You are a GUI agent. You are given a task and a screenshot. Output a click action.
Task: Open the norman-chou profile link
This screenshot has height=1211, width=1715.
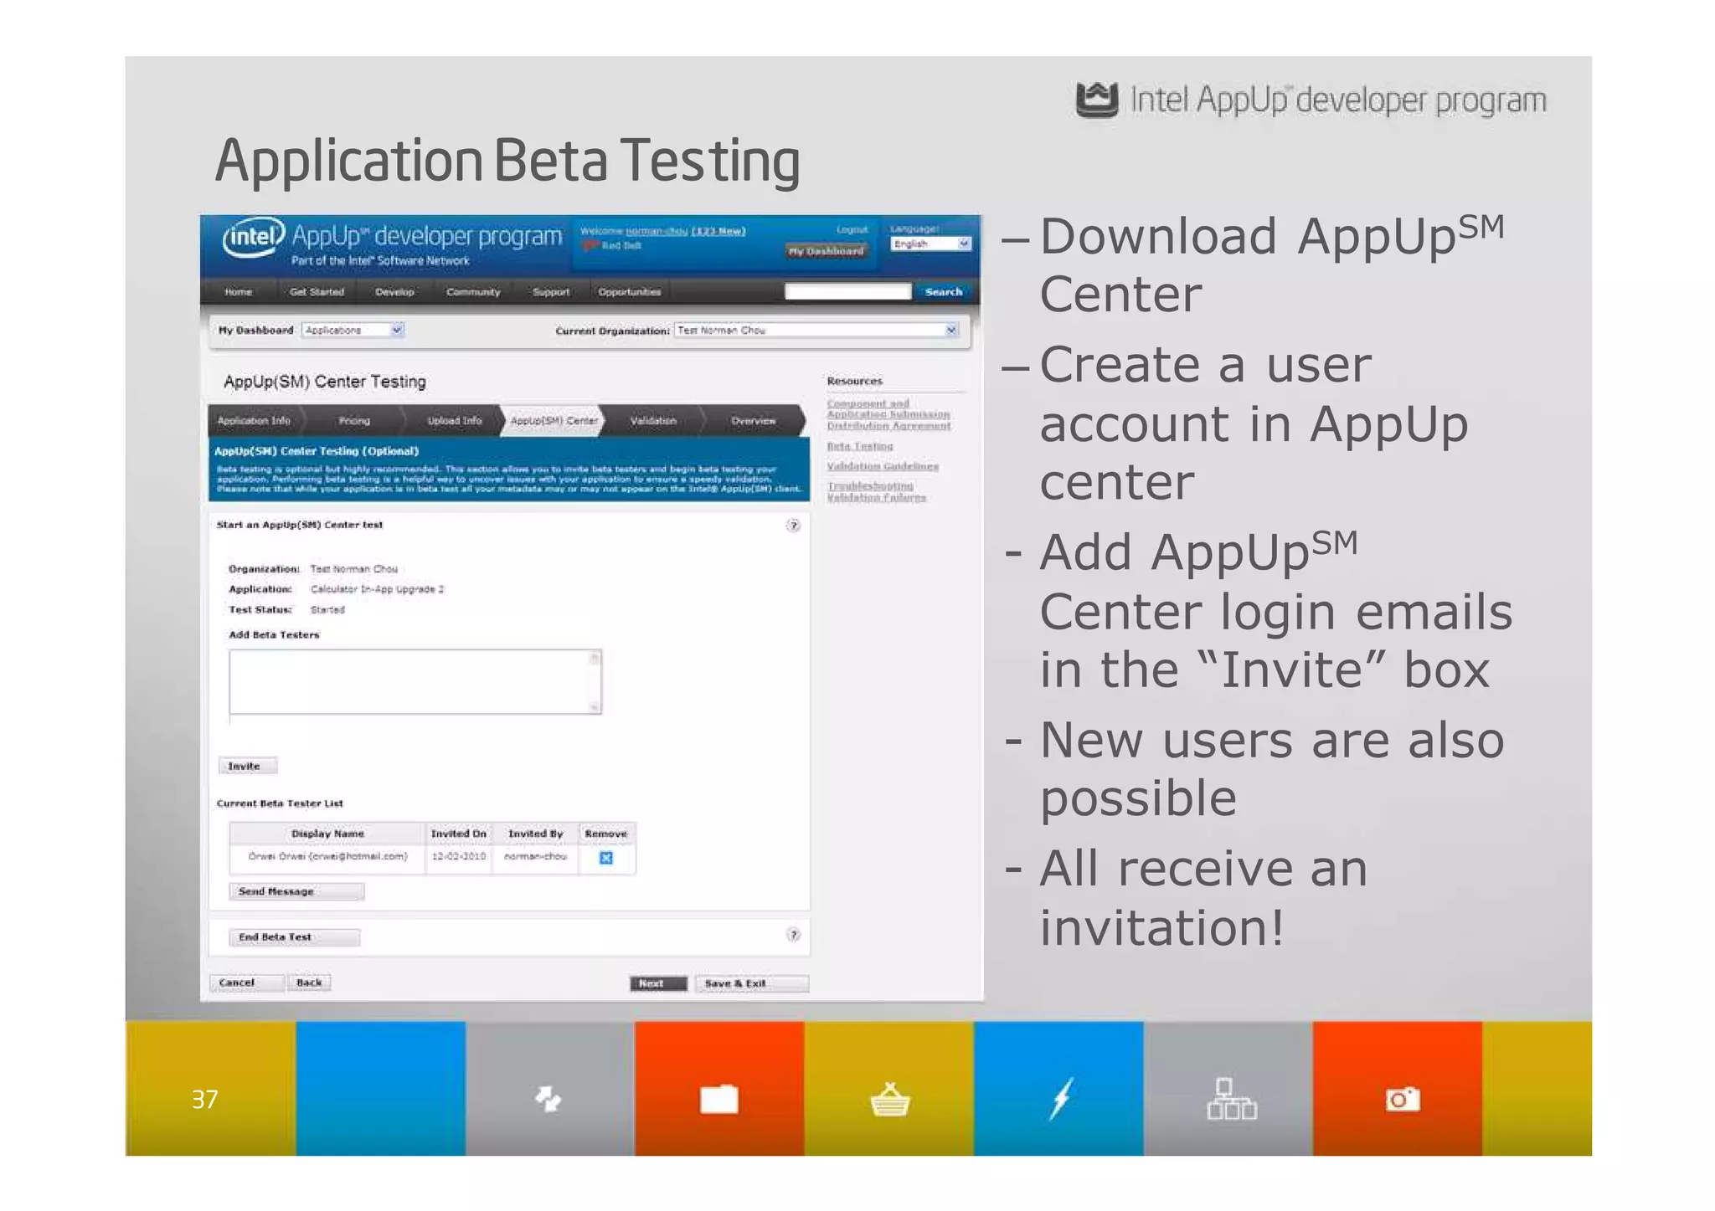tap(657, 231)
